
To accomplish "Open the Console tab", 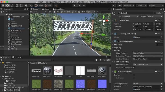I will pos(17,57).
